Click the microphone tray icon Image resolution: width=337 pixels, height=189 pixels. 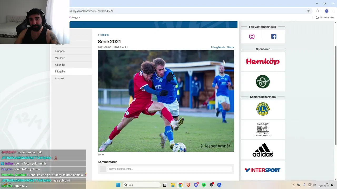[304, 185]
